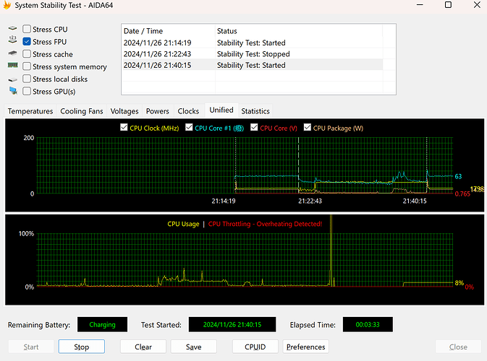This screenshot has width=487, height=361.
Task: Switch to the Temperatures tab
Action: pyautogui.click(x=30, y=111)
